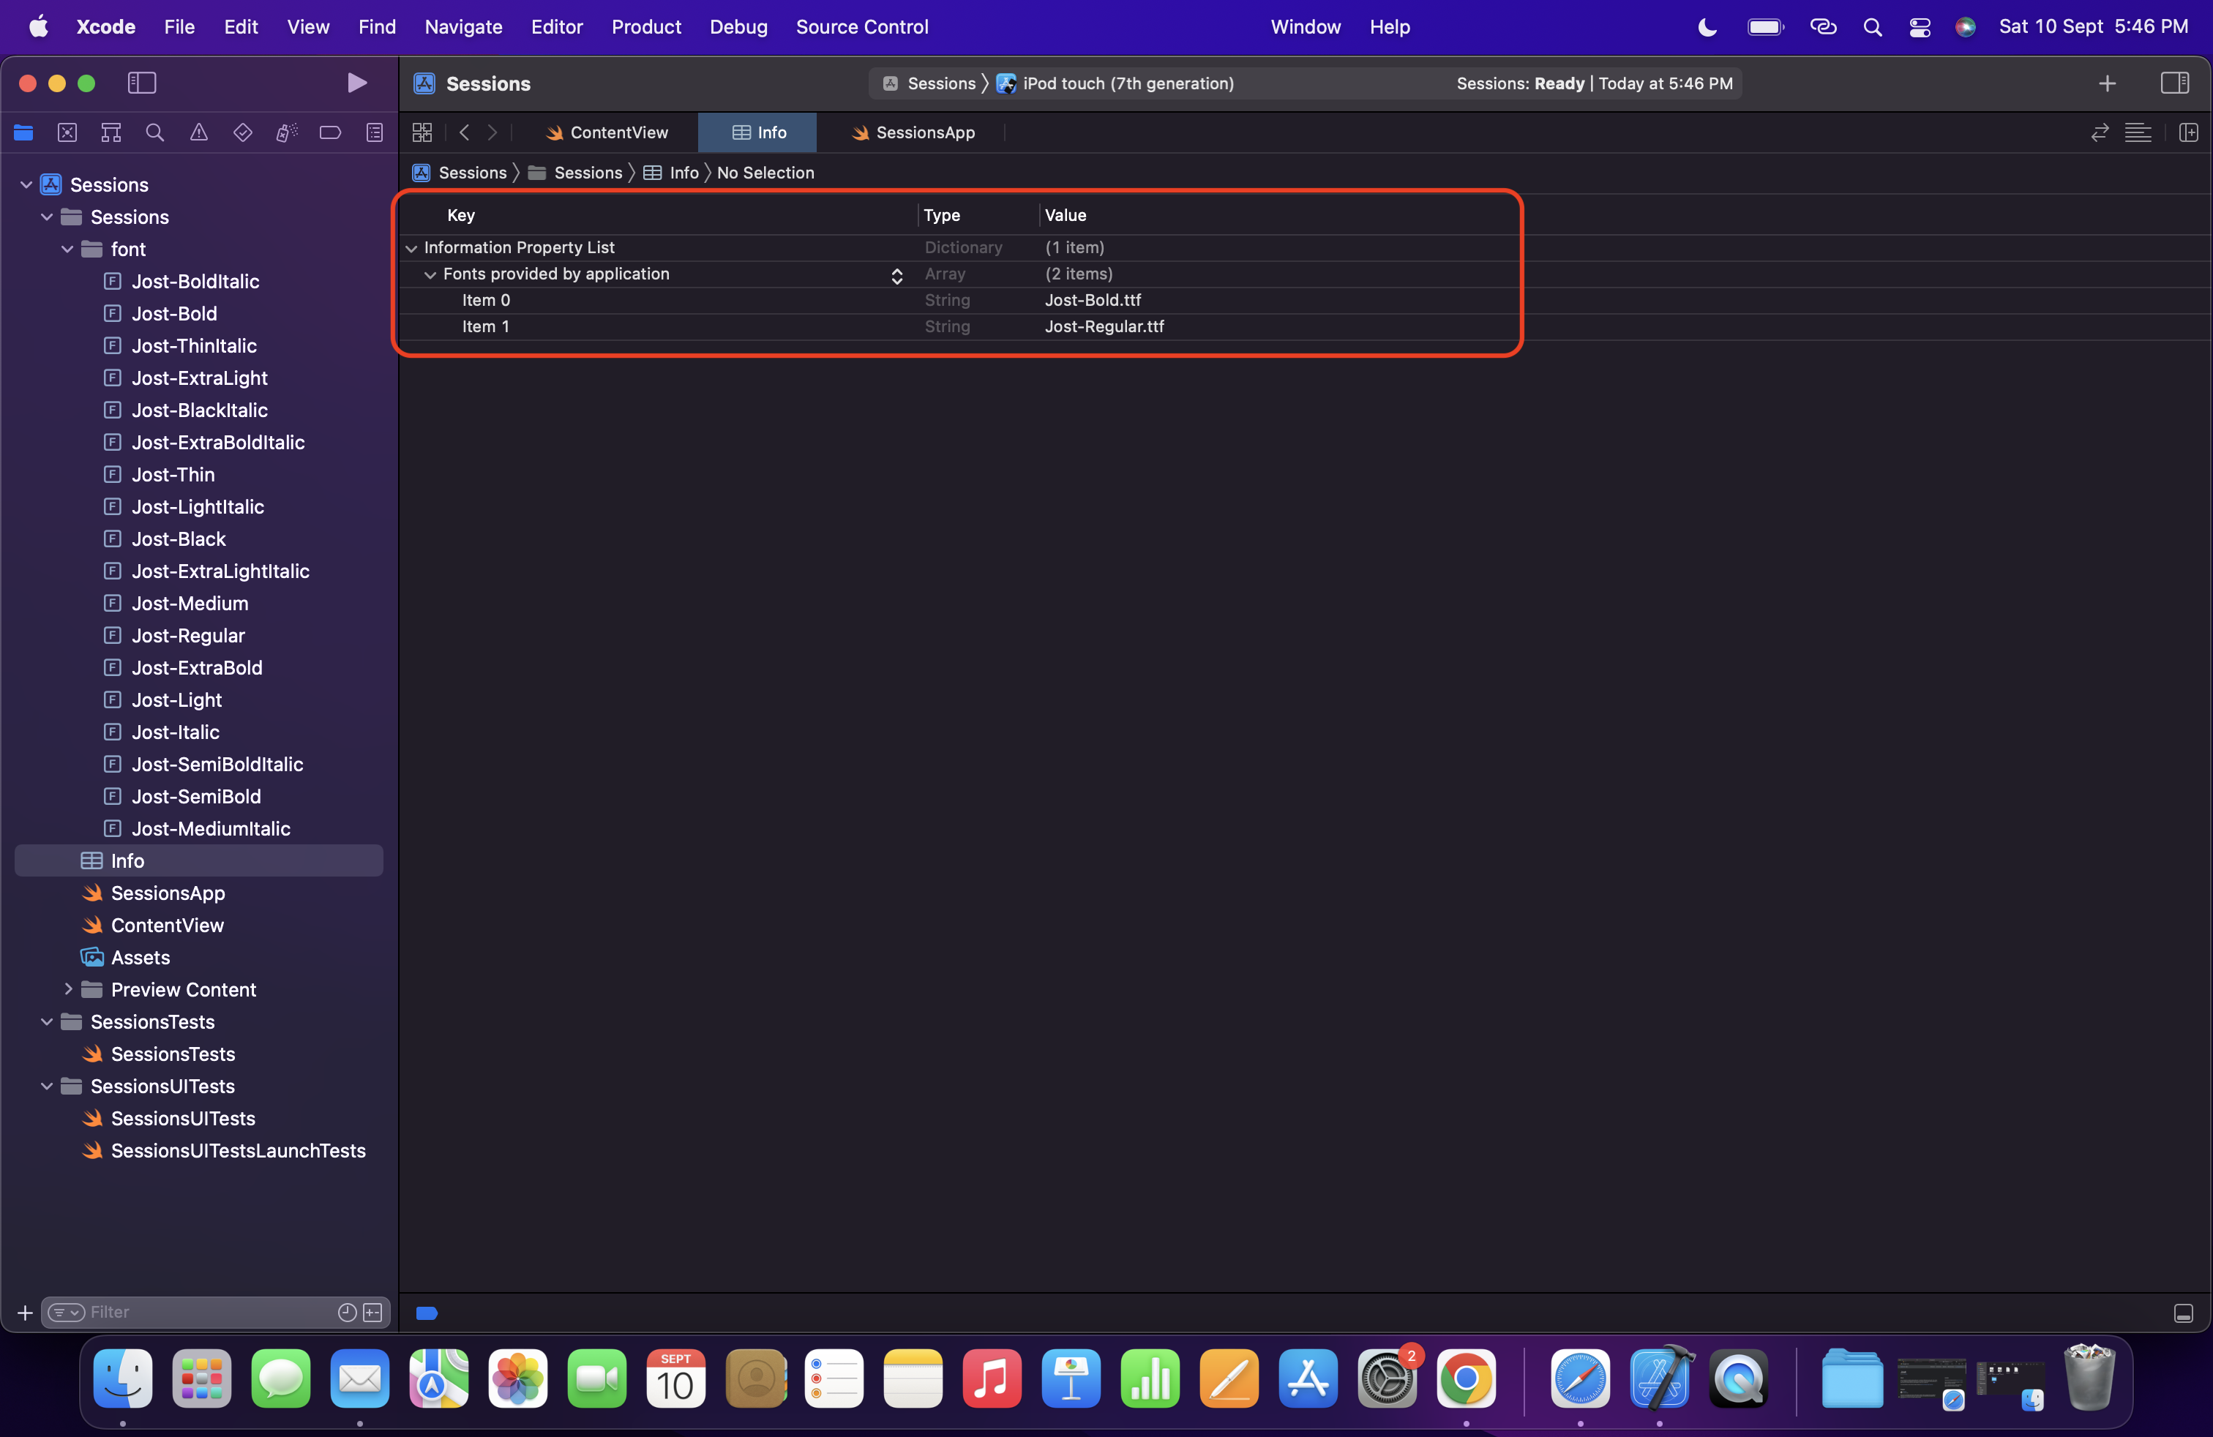
Task: Click the Add Editor on Right icon
Action: click(2188, 133)
